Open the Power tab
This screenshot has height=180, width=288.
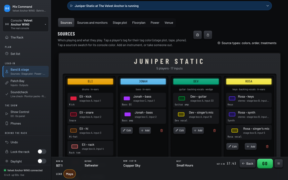155,22
